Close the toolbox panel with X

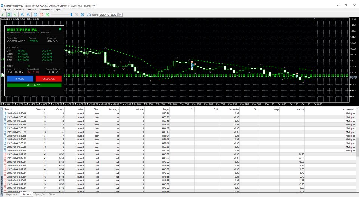1,109
